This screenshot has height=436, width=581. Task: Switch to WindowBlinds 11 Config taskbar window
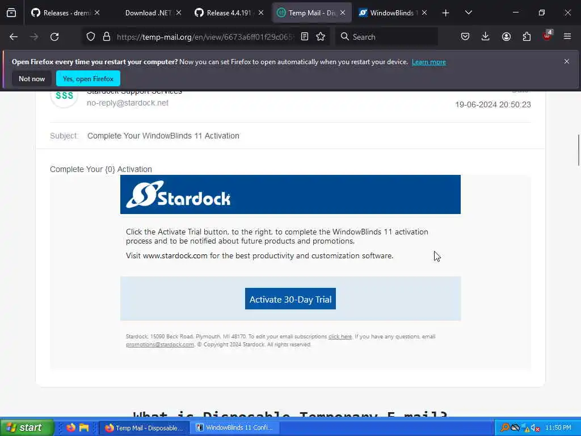pyautogui.click(x=236, y=428)
